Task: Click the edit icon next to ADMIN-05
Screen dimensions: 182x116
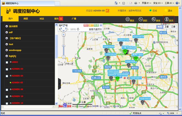Action: point(108,11)
